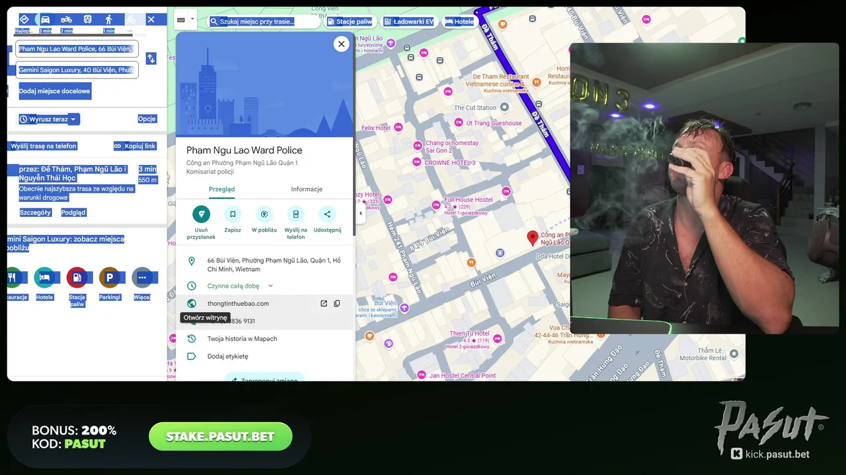846x475 pixels.
Task: Click CROWNE HOTEL 3 map label
Action: tap(450, 163)
